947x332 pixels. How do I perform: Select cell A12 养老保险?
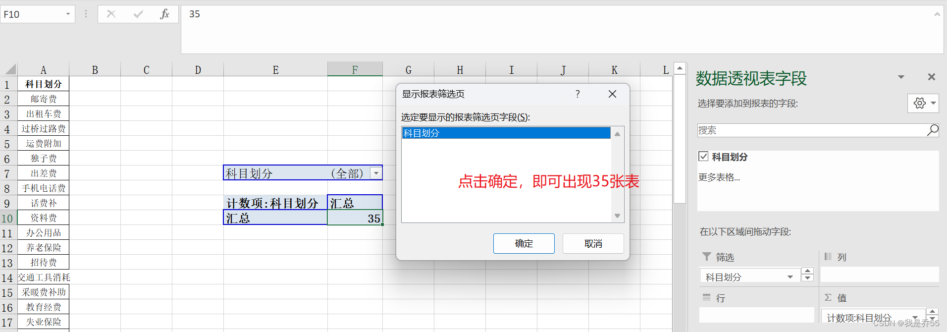43,247
